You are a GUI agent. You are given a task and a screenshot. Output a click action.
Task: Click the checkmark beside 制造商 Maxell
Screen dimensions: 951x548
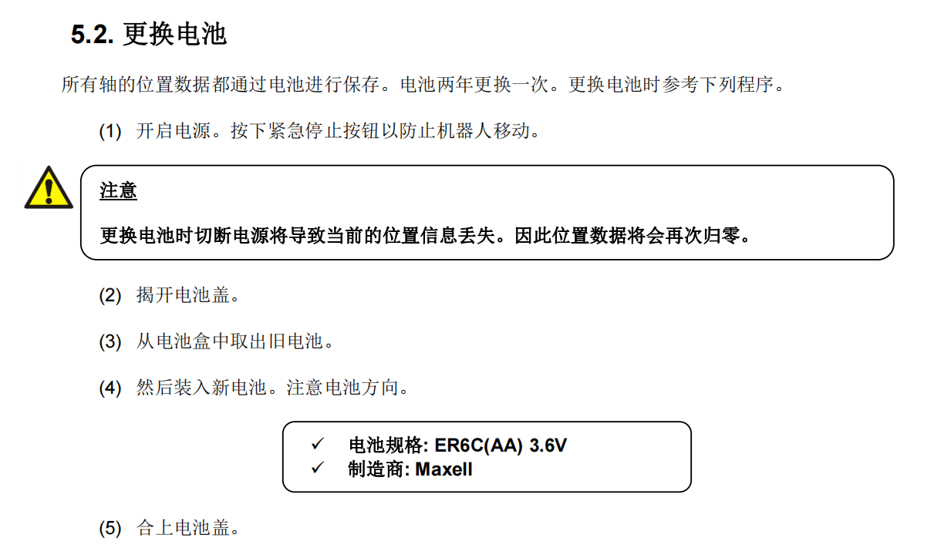pos(318,468)
